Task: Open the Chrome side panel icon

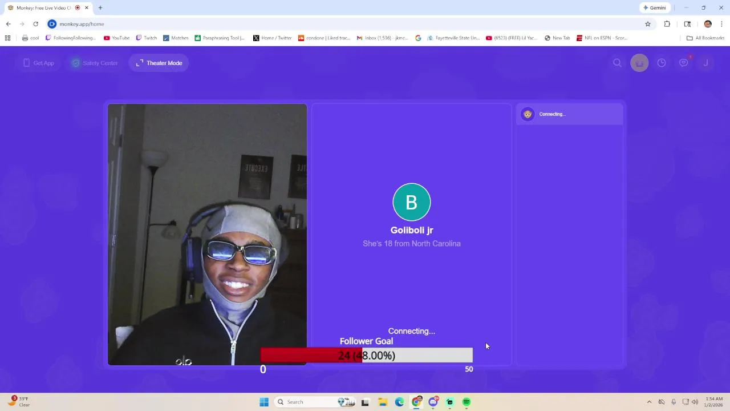Action: (687, 24)
